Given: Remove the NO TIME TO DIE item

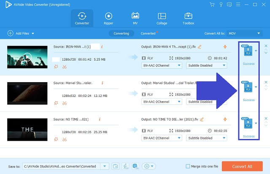Looking at the screenshot, I should tap(266, 118).
